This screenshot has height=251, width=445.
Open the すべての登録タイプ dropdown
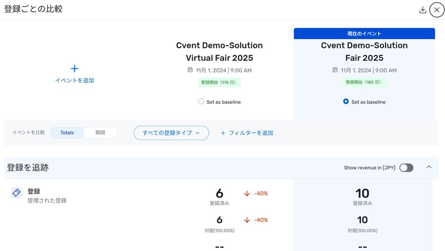171,133
